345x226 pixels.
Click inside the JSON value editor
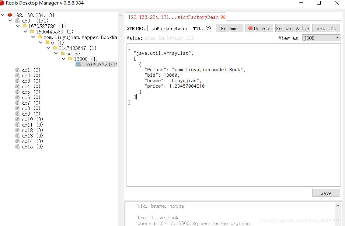point(233,115)
